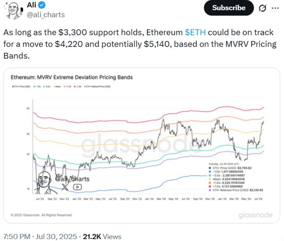Click the tweet timestamp 7:50 PM Jul 30, 2025

click(40, 237)
